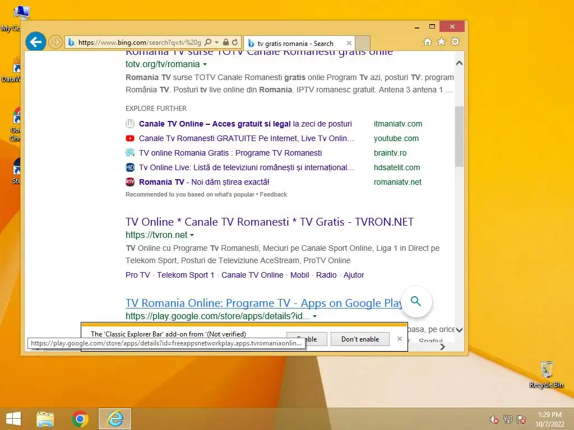The height and width of the screenshot is (430, 574).
Task: Click the Romania TV RTV site icon
Action: [130, 182]
